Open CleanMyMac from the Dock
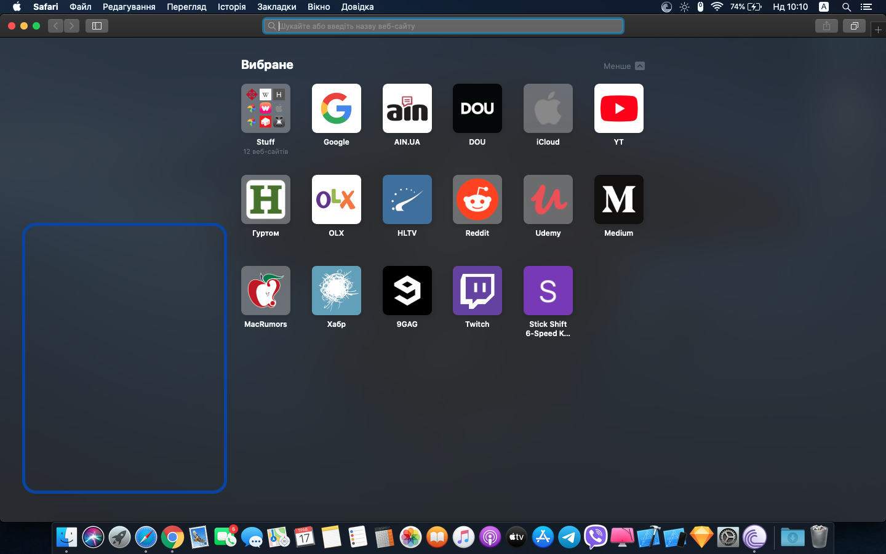This screenshot has height=554, width=886. pos(622,537)
